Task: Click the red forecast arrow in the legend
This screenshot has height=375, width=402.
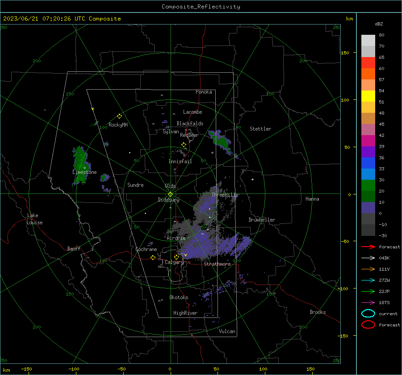Action: pyautogui.click(x=368, y=247)
